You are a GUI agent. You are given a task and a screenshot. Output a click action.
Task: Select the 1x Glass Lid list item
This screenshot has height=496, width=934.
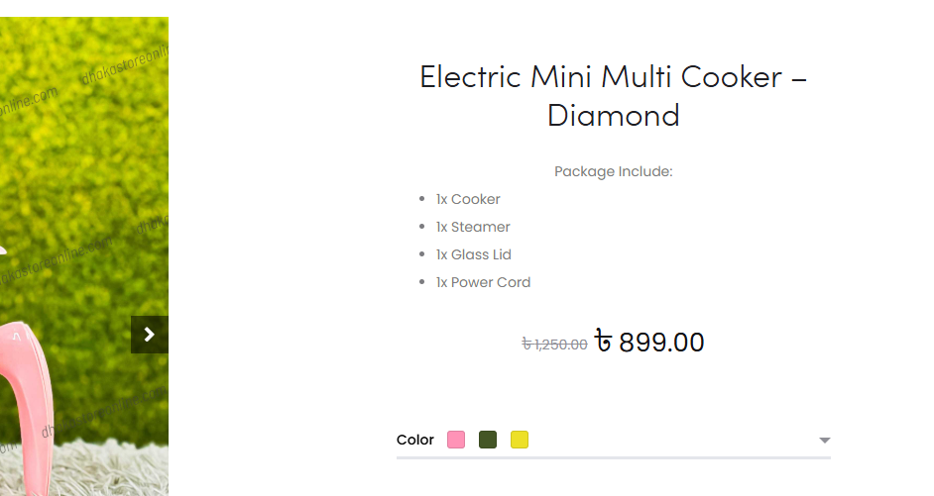474,254
